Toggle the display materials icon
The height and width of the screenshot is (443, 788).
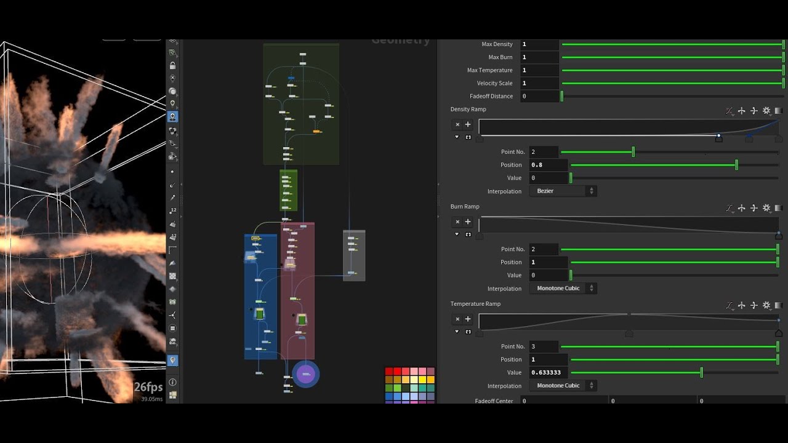[x=173, y=130]
